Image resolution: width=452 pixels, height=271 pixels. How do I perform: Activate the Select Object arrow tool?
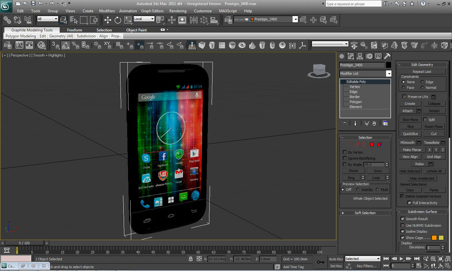pos(64,20)
